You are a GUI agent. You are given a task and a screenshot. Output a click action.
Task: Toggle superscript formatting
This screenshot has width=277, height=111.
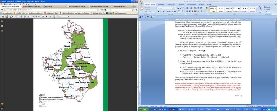[x=172, y=11]
